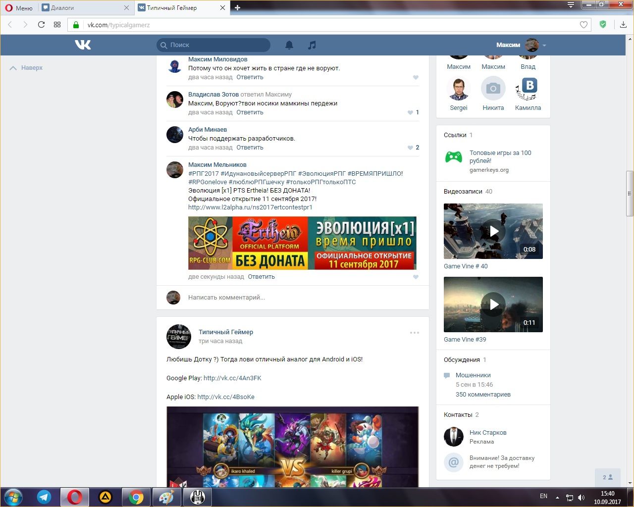The height and width of the screenshot is (507, 634).
Task: Go back in browser history
Action: click(10, 25)
